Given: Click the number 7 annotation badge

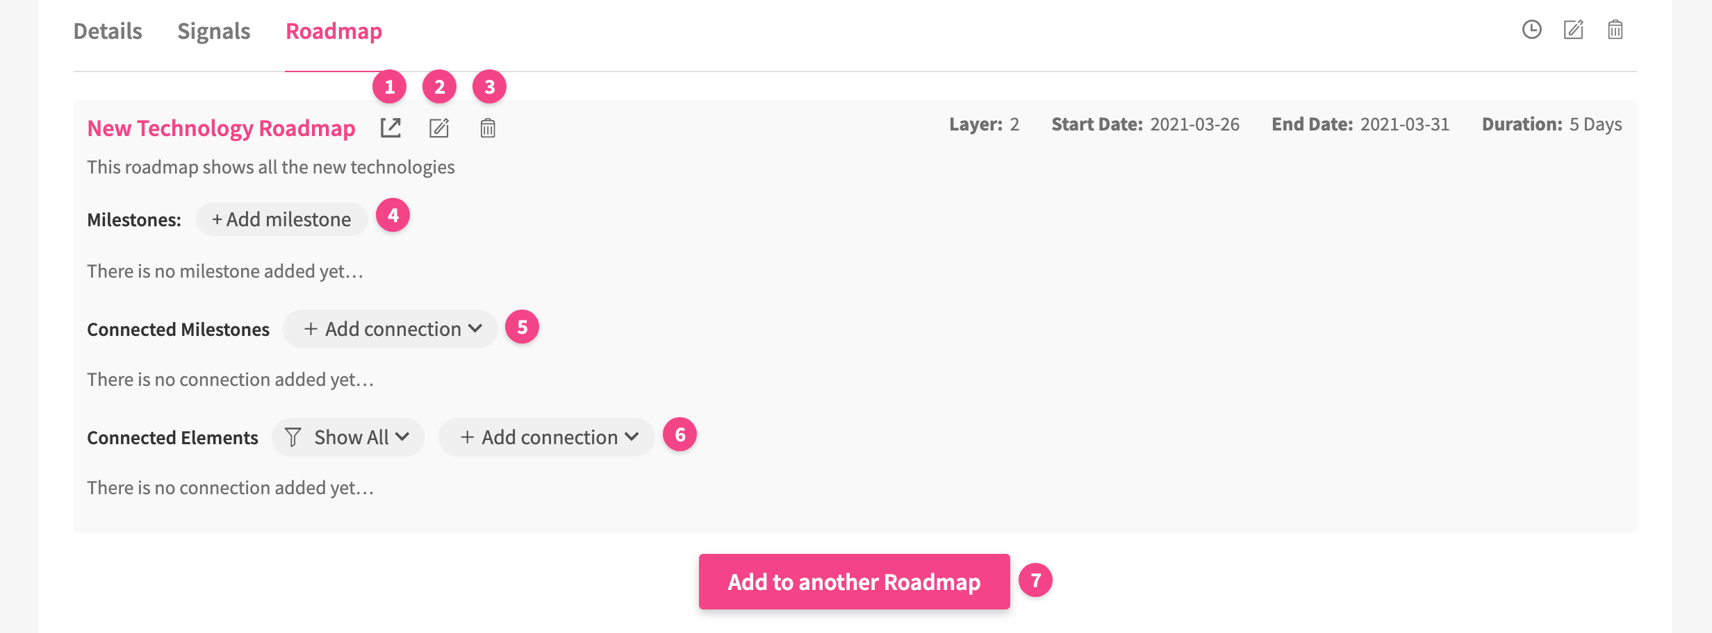Looking at the screenshot, I should pyautogui.click(x=1035, y=580).
